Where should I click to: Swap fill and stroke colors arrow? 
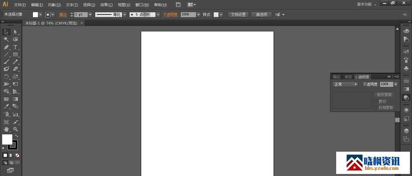coord(16,136)
